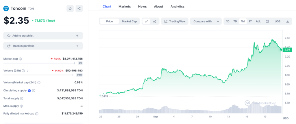Click the market cap rank progress bar

click(39, 63)
